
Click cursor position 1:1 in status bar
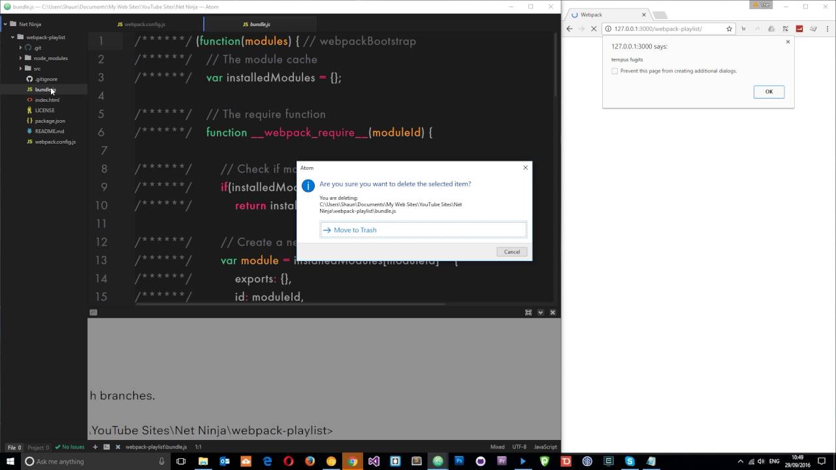(199, 447)
